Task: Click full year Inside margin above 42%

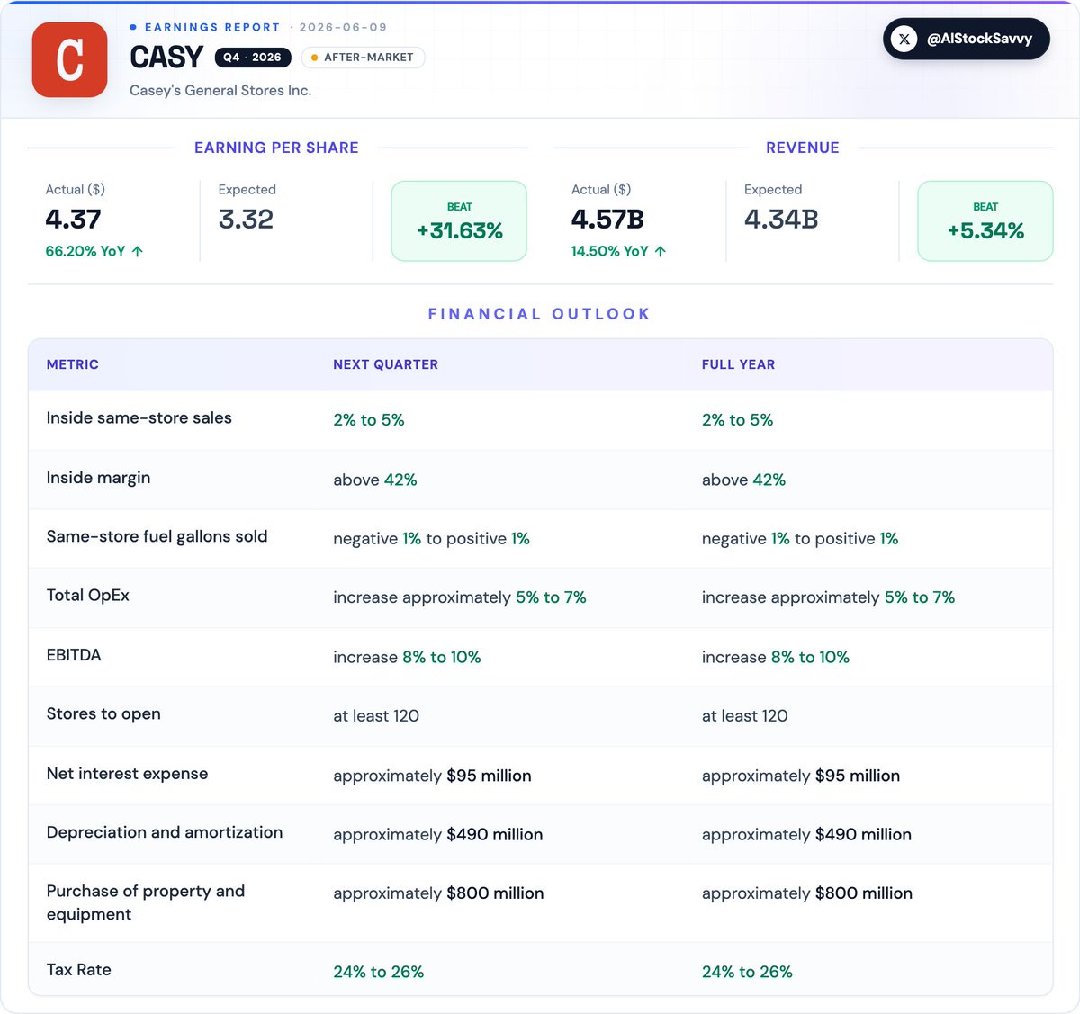Action: pos(744,480)
